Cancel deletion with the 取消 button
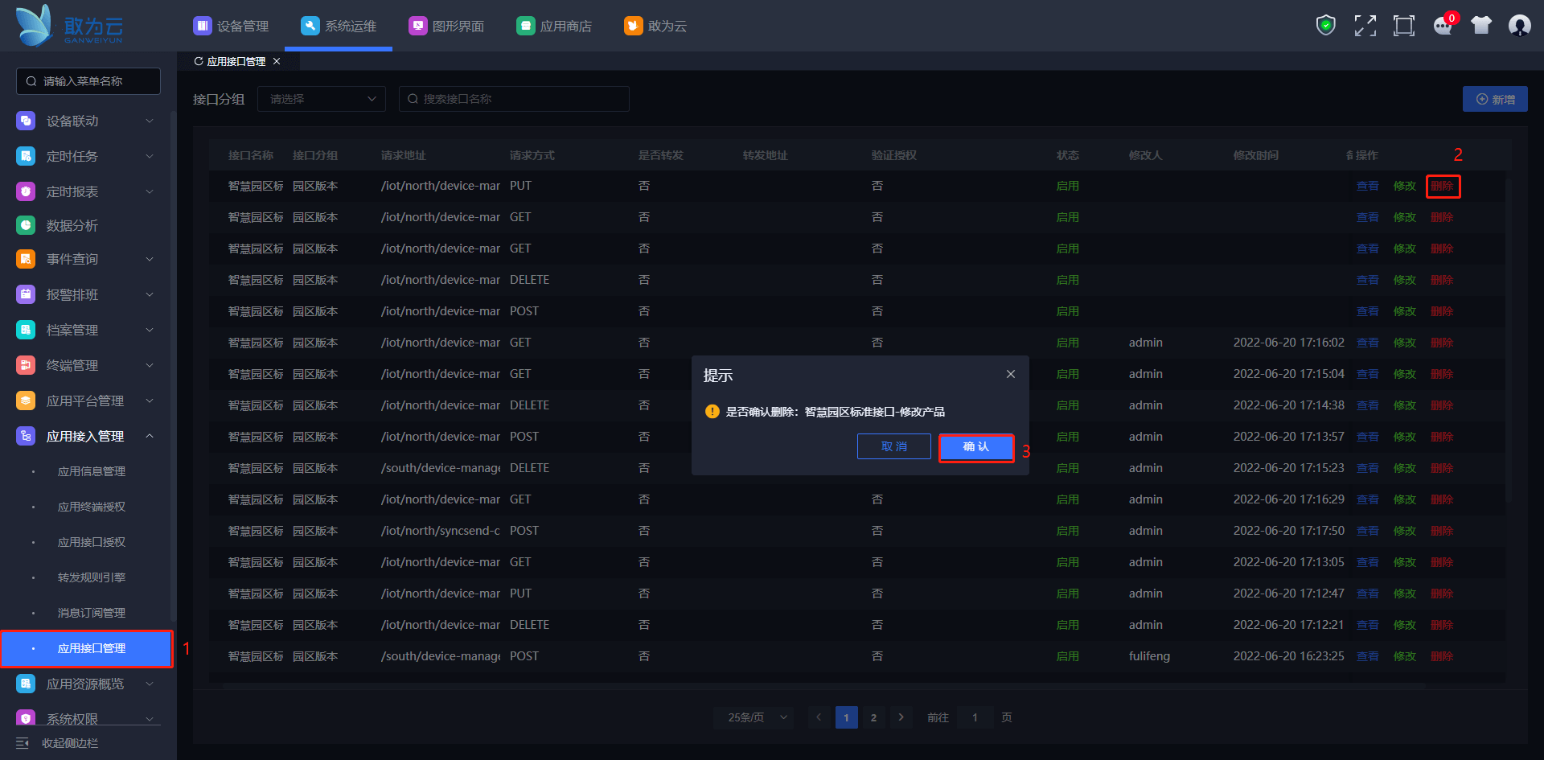The image size is (1544, 760). [893, 447]
